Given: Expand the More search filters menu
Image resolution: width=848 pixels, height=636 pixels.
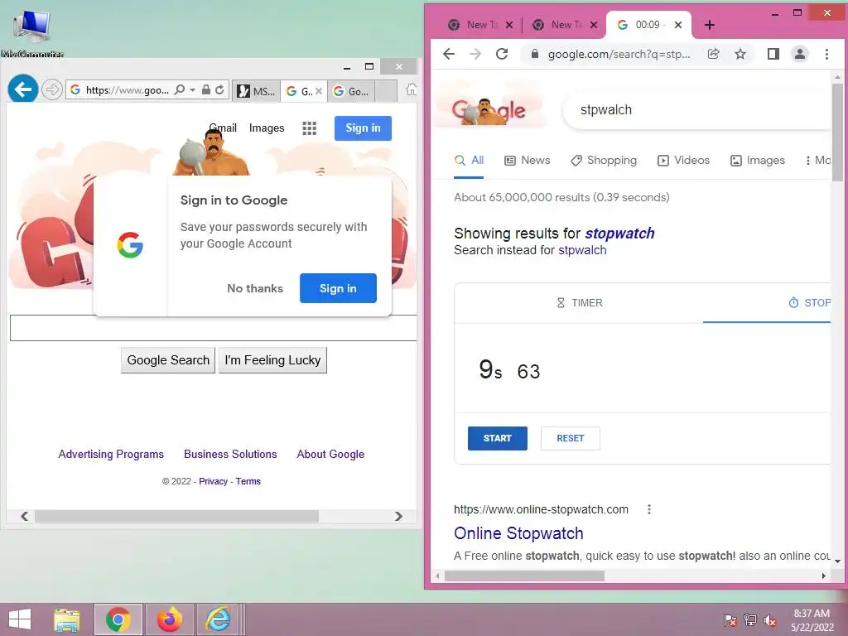Looking at the screenshot, I should 817,160.
